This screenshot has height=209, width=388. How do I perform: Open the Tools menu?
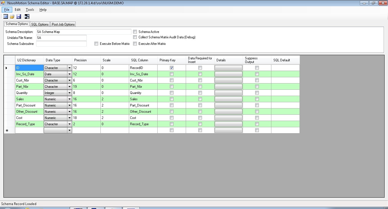[x=30, y=10]
